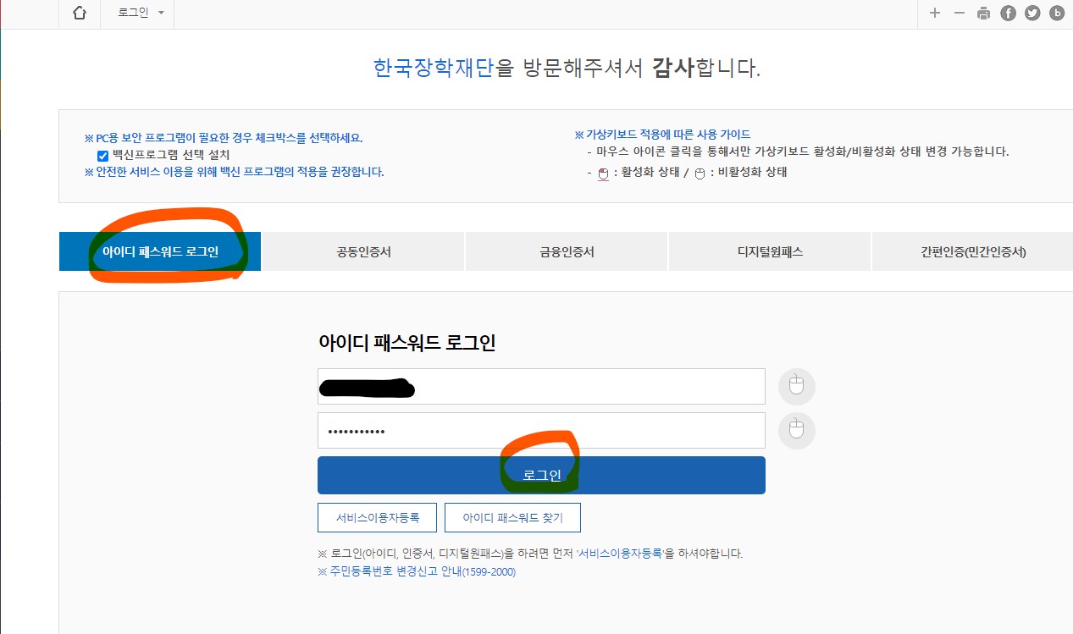Zoom in with the plus icon
1073x634 pixels.
[935, 13]
